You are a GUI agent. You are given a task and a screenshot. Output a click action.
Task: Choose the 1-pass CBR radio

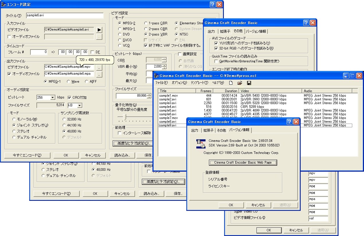146,23
